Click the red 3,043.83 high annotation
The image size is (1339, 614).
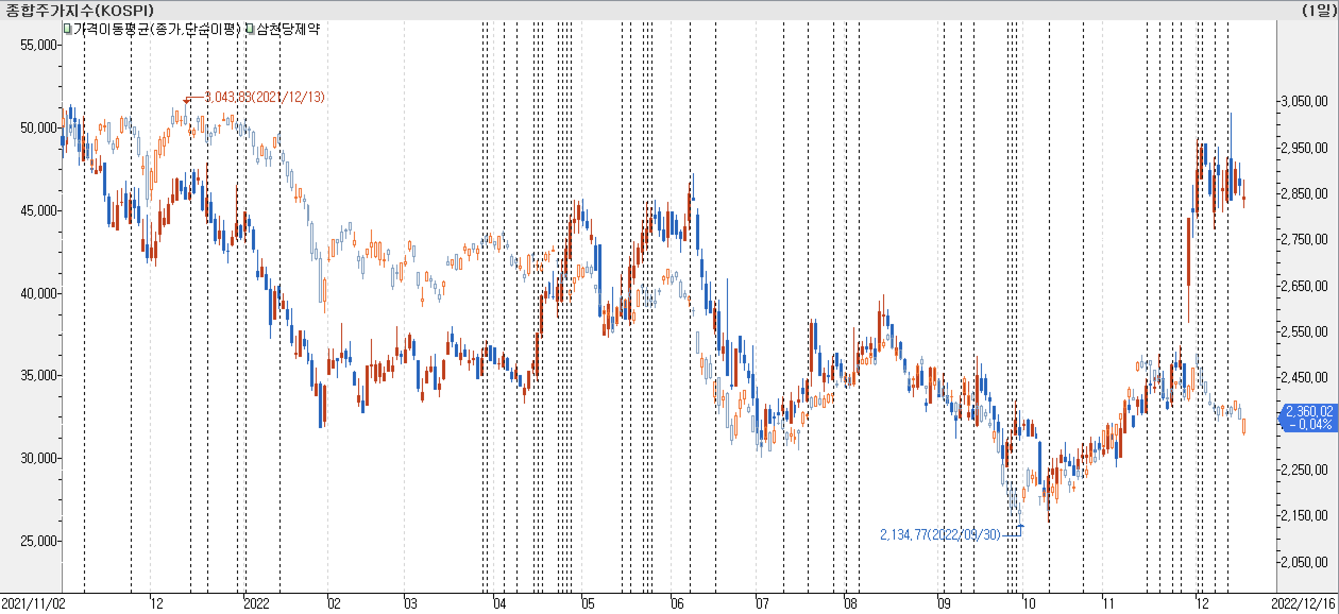pos(265,97)
